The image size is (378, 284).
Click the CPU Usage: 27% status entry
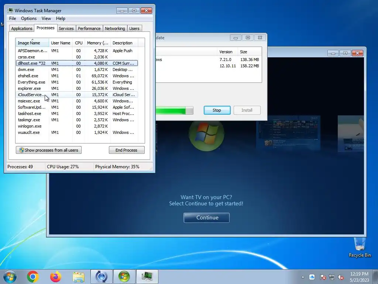[x=63, y=167]
